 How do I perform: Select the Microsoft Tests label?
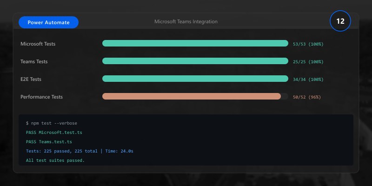click(x=38, y=44)
